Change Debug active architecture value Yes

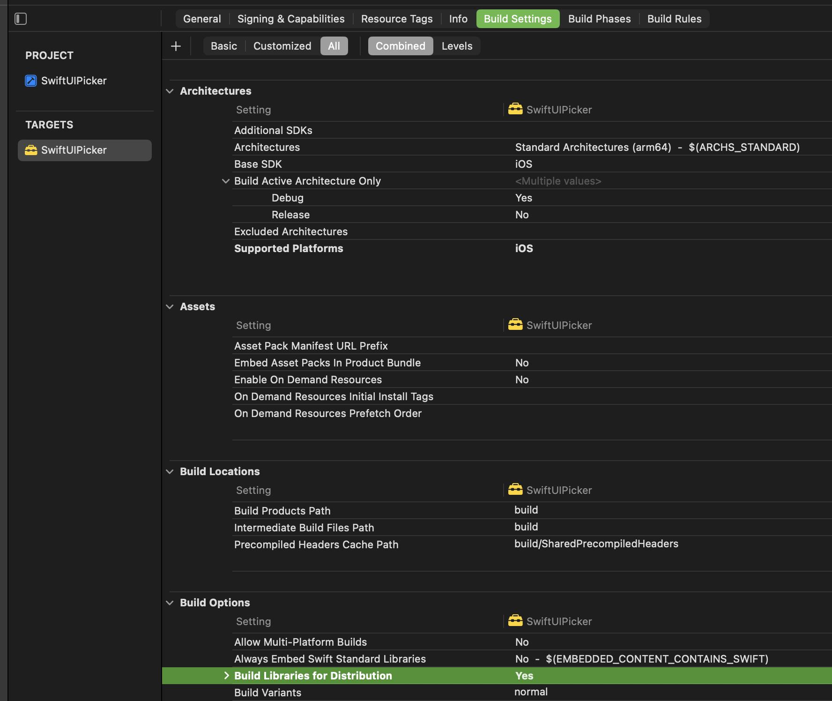click(524, 198)
